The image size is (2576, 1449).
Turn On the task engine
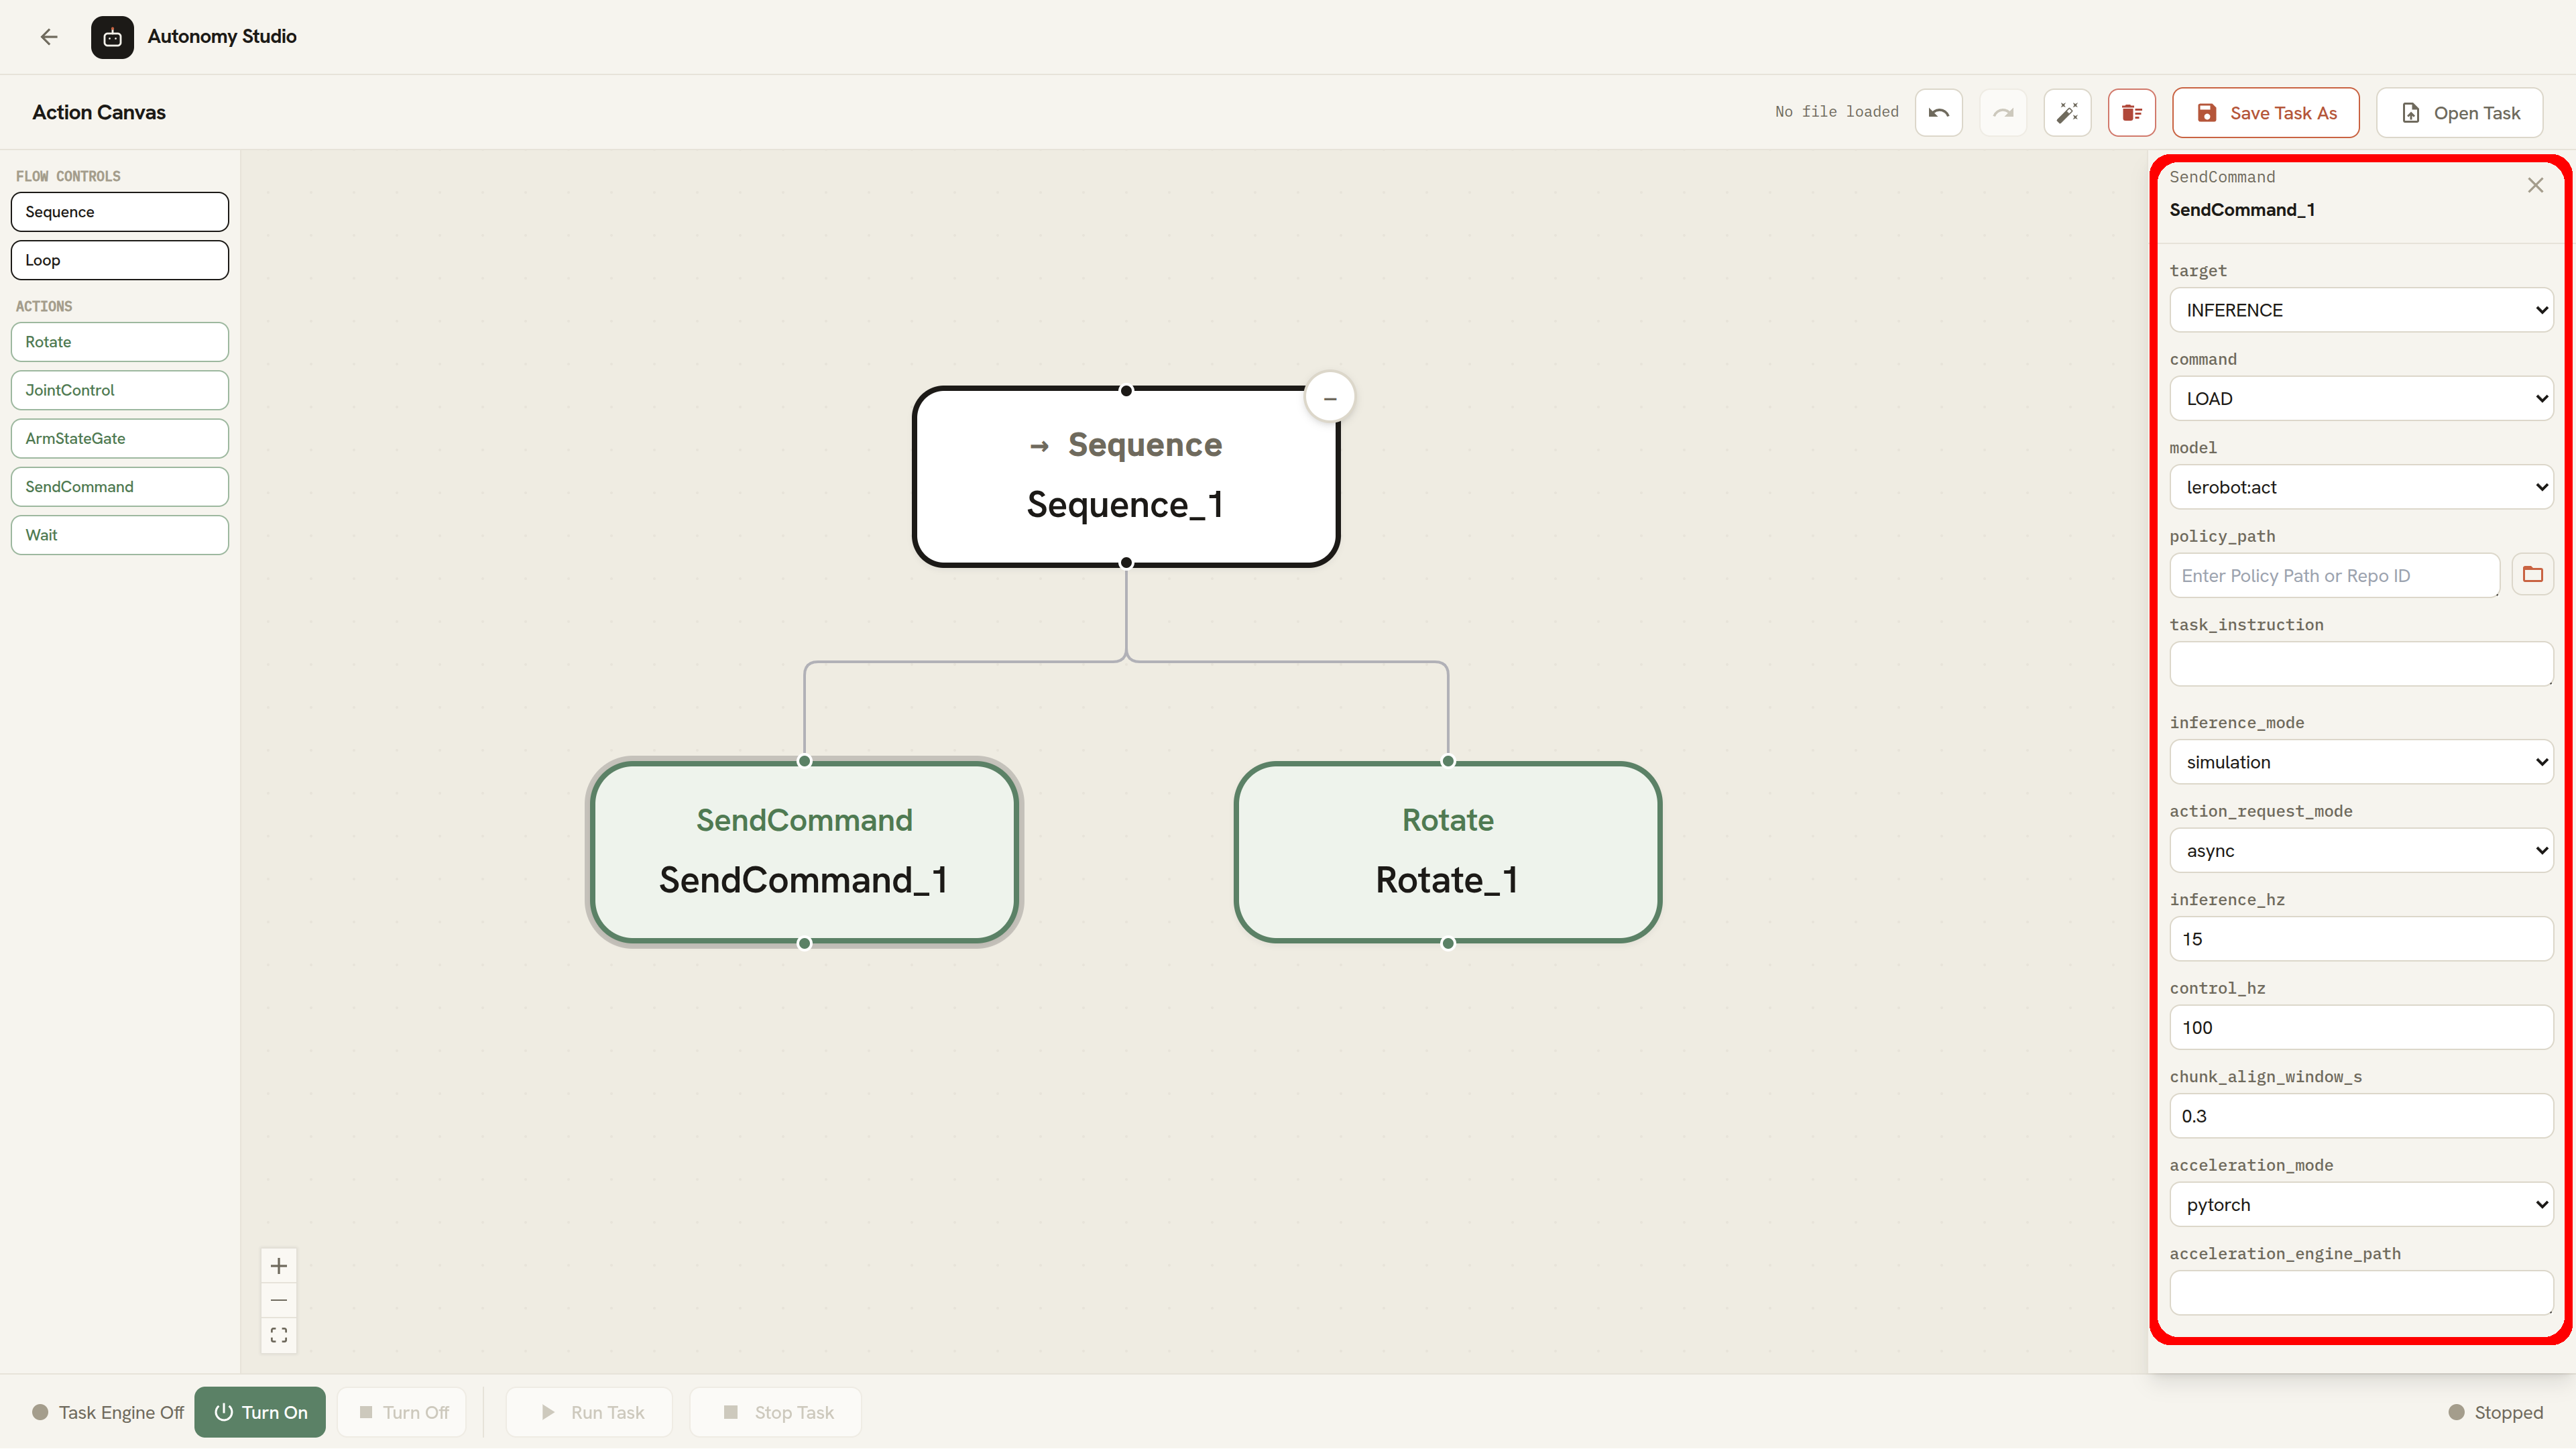(x=260, y=1411)
